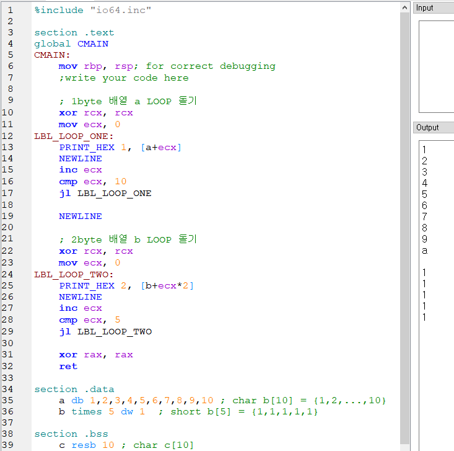Image resolution: width=454 pixels, height=451 pixels.
Task: Click NEWLINE on line 14
Action: click(80, 159)
